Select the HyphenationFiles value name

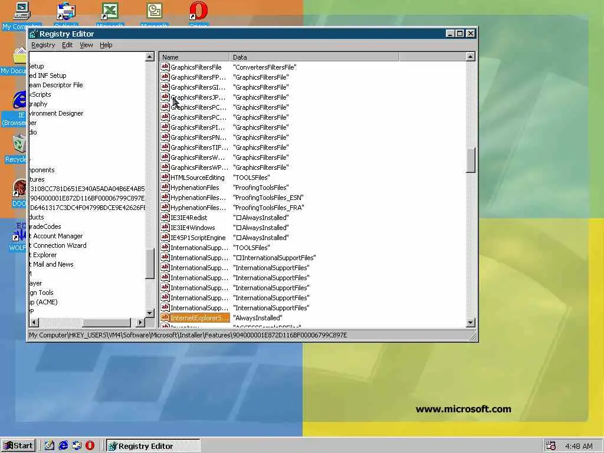(195, 188)
